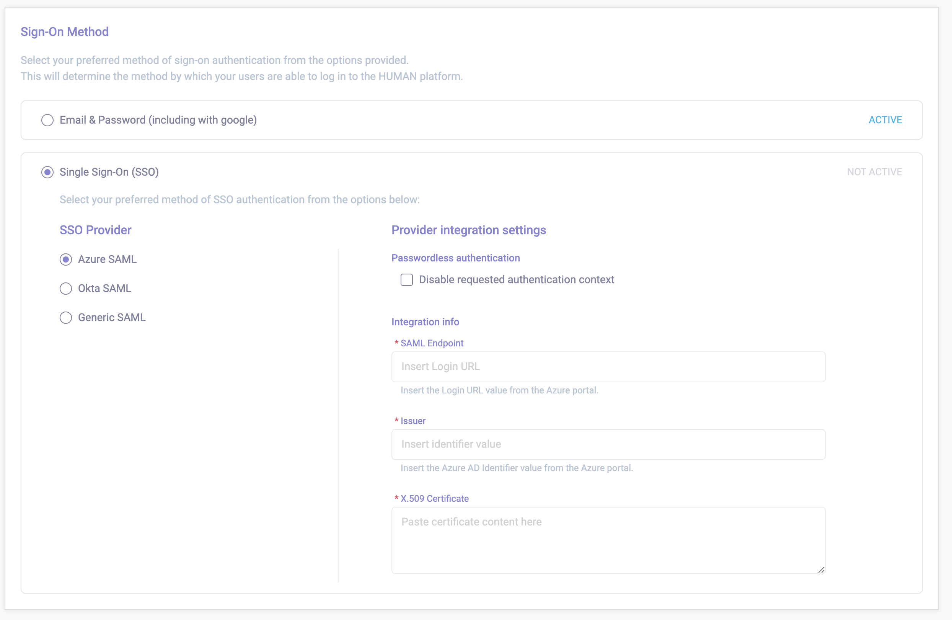
Task: Click the NOT ACTIVE status label
Action: point(874,172)
